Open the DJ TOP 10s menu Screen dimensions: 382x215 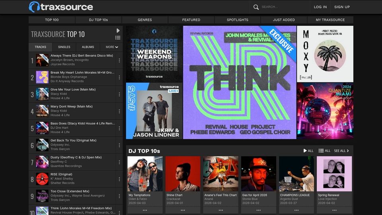coord(98,20)
